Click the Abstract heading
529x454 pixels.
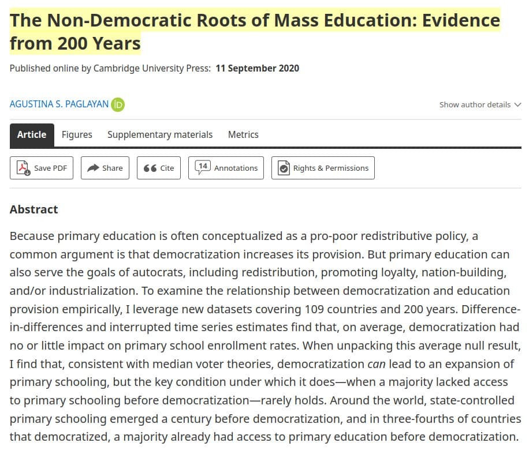click(x=34, y=209)
